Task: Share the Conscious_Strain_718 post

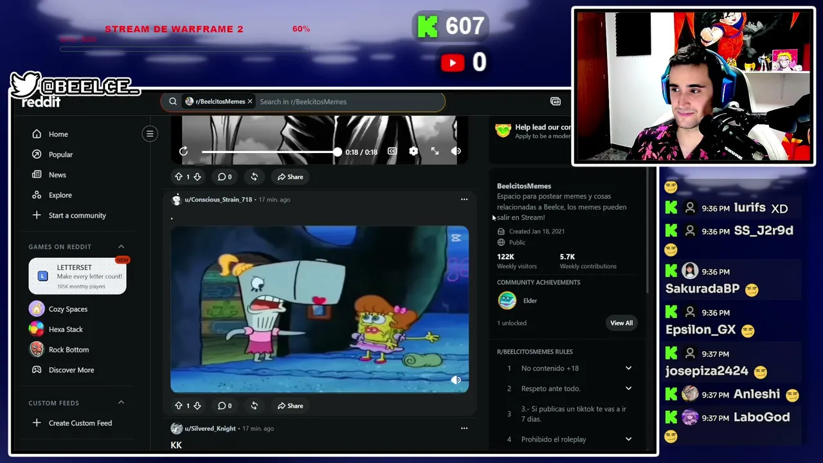Action: pos(291,406)
